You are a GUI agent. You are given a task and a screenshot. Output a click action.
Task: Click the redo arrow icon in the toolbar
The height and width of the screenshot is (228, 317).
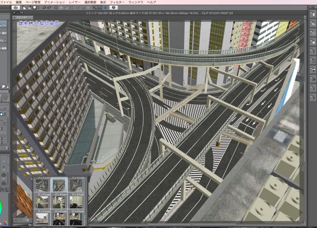[x=49, y=8]
